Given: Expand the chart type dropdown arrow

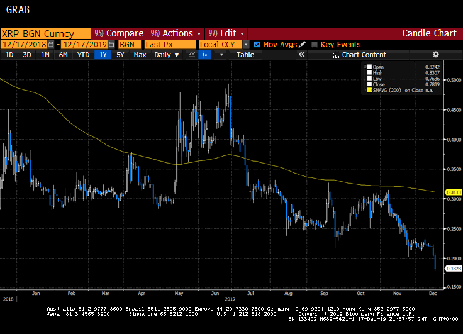Looking at the screenshot, I should coord(221,55).
